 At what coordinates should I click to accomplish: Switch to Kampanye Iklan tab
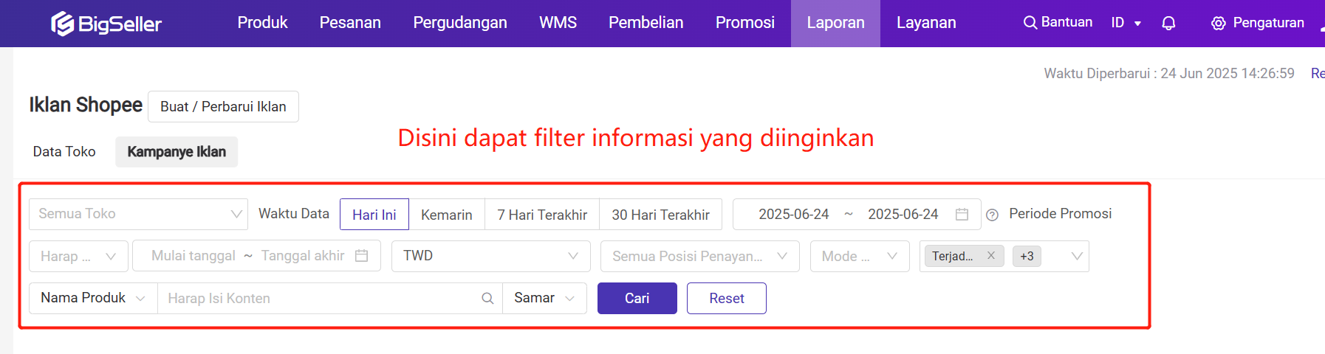(x=177, y=151)
